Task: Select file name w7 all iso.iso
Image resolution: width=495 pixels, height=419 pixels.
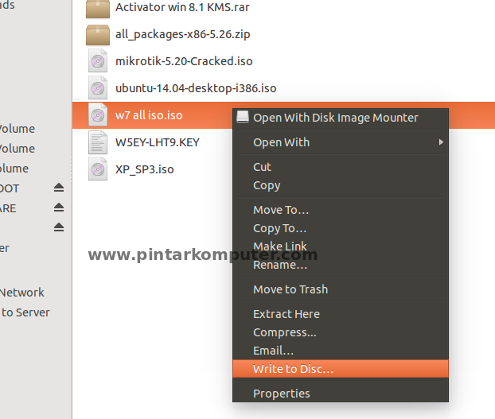Action: click(149, 115)
